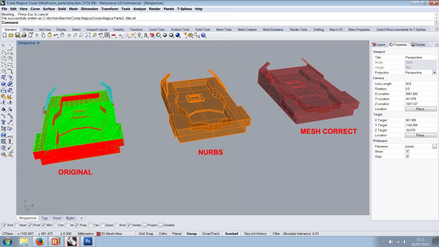Select the Pan hand tool
Viewport: 439px width, 247px height.
[x=62, y=35]
